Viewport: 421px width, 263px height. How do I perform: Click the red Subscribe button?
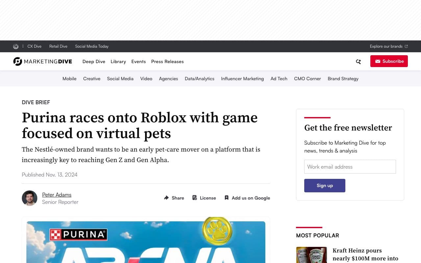[389, 61]
